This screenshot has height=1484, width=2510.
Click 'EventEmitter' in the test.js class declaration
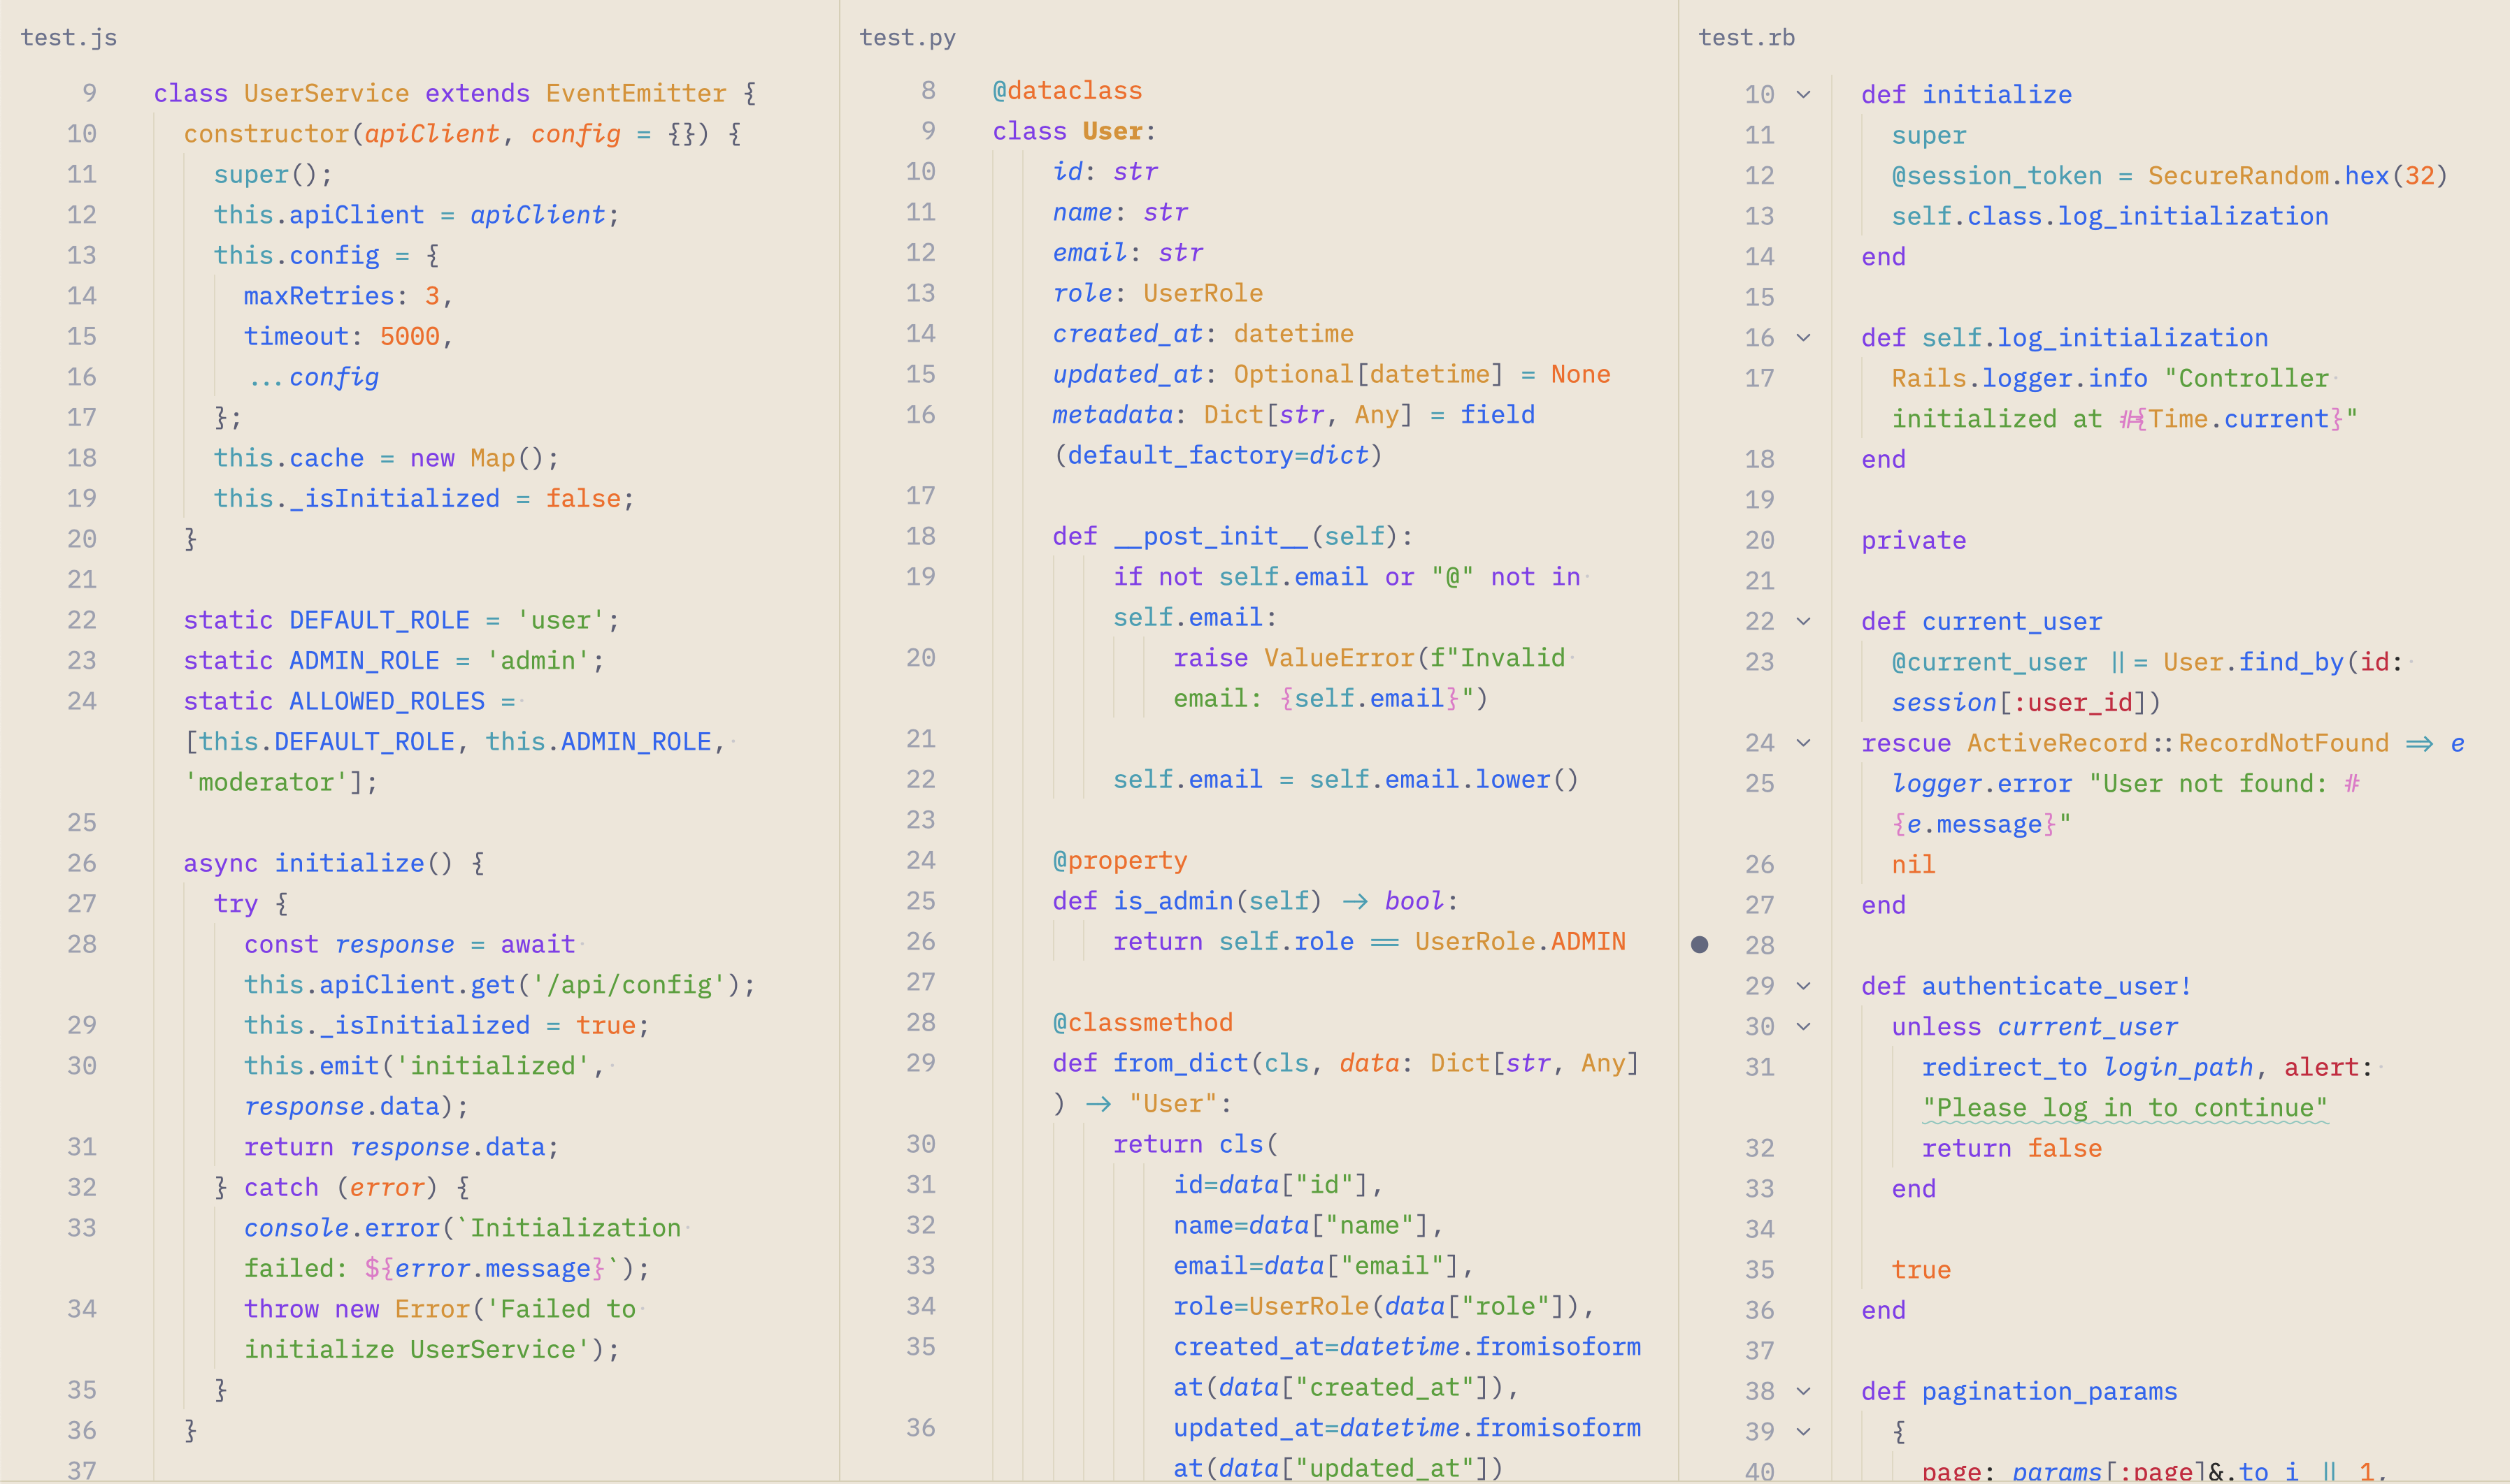[x=636, y=94]
